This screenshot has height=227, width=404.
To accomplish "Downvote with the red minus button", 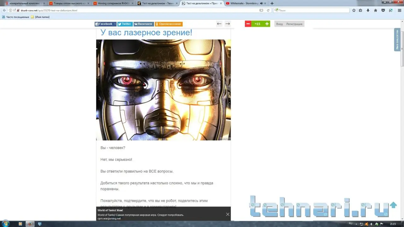I will pyautogui.click(x=248, y=24).
